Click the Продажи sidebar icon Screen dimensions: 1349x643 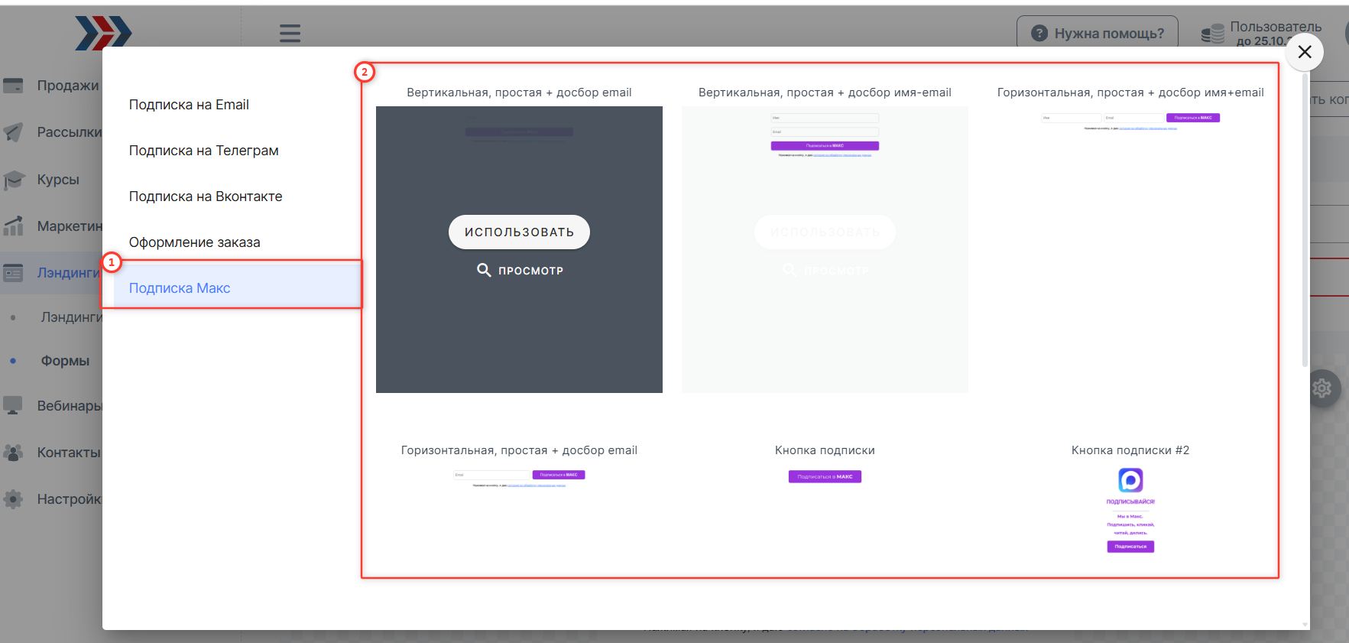click(x=13, y=86)
